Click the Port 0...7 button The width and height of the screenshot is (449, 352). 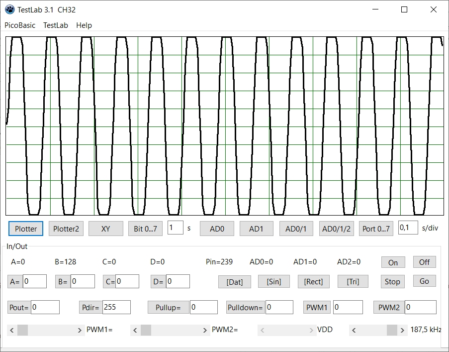tap(376, 229)
